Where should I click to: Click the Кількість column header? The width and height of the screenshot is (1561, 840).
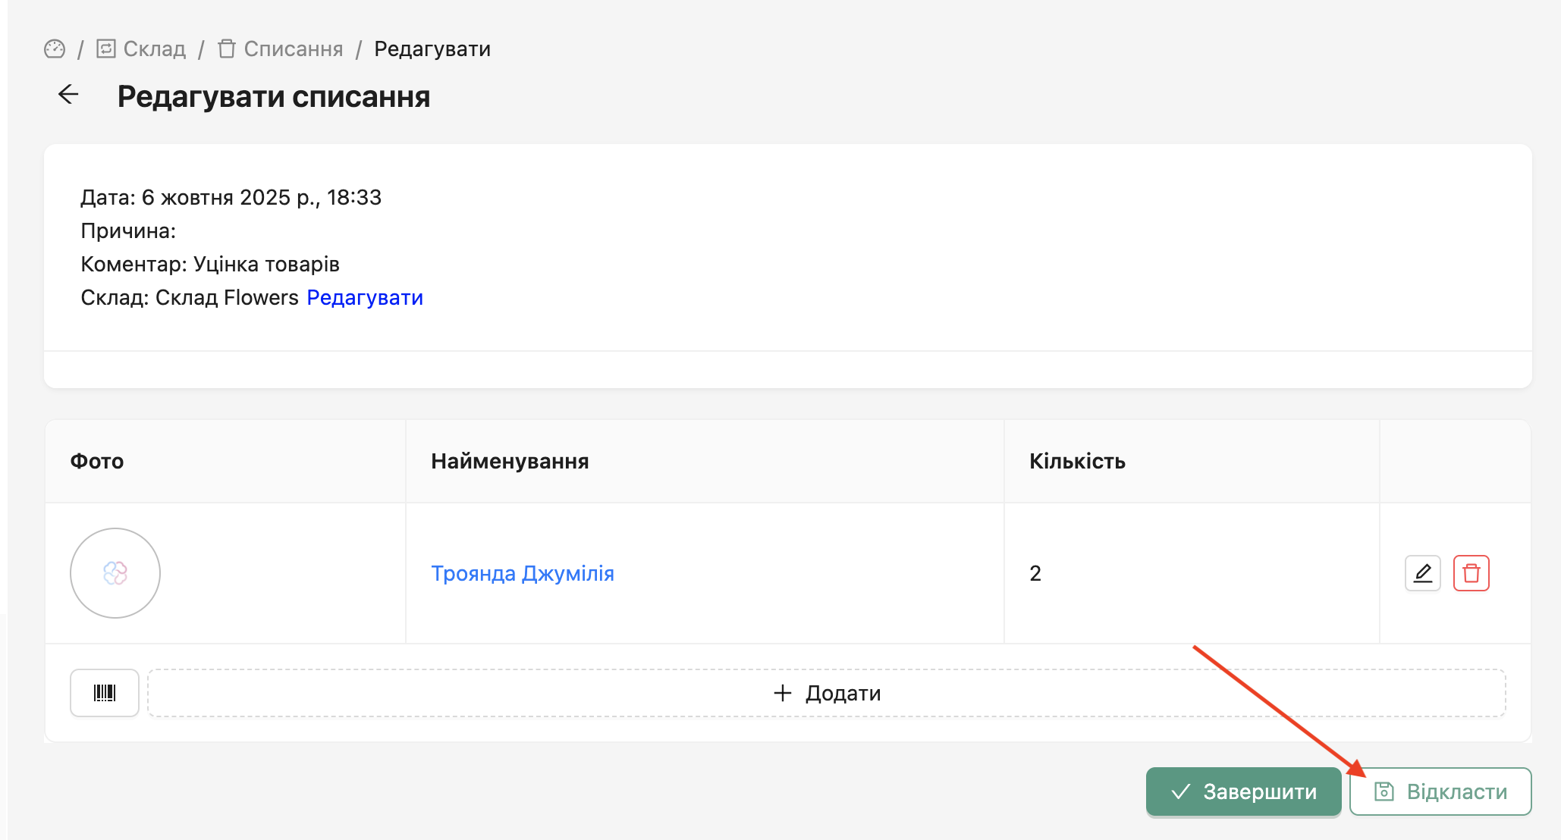click(x=1077, y=461)
